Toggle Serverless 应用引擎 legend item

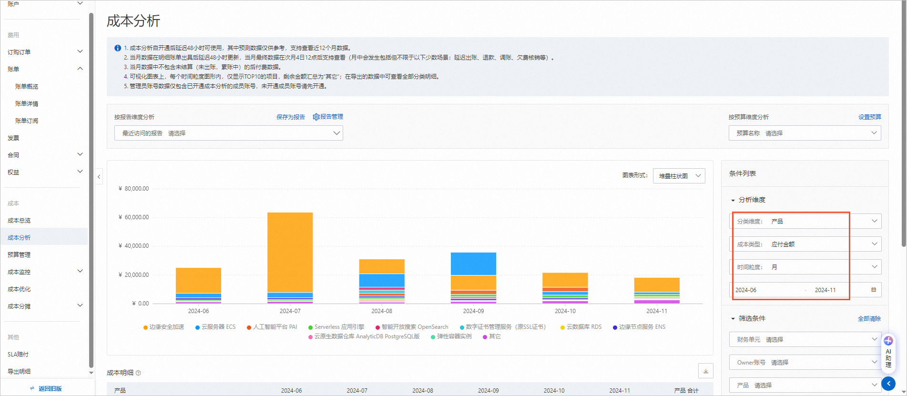pos(336,327)
